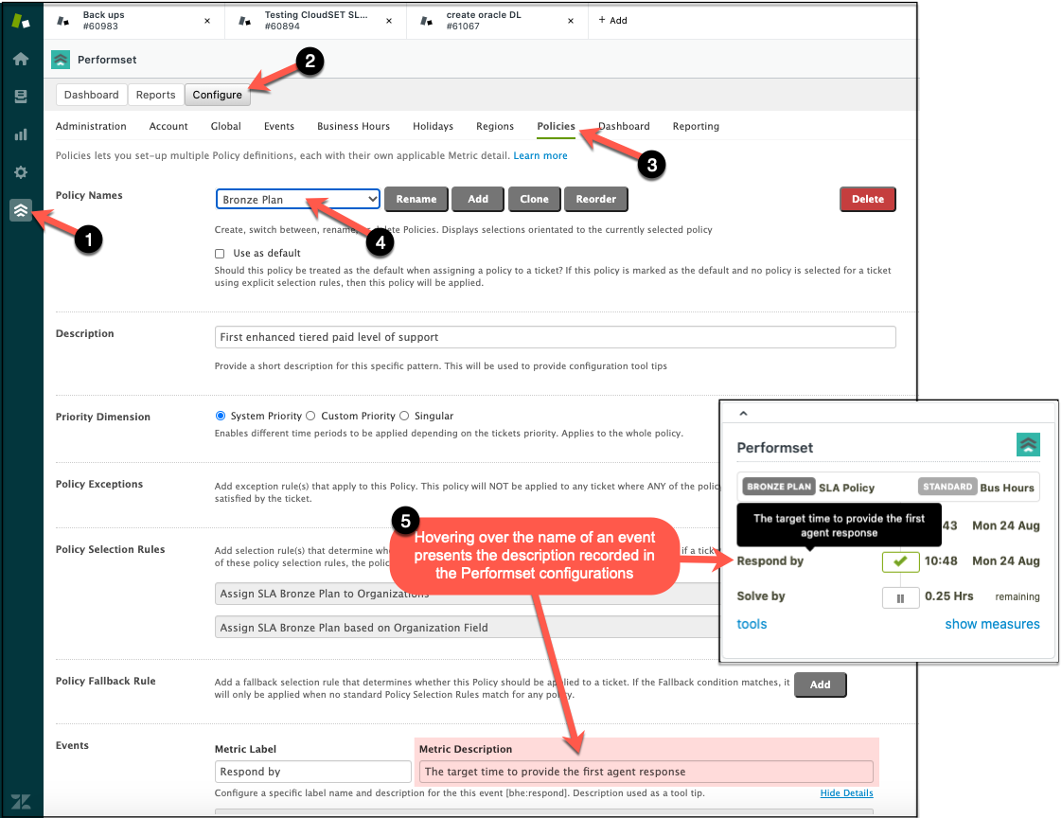Image resolution: width=1062 pixels, height=818 pixels.
Task: Click the Clone policy button
Action: [x=535, y=199]
